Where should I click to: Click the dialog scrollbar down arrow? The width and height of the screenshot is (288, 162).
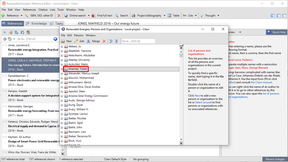point(181,139)
